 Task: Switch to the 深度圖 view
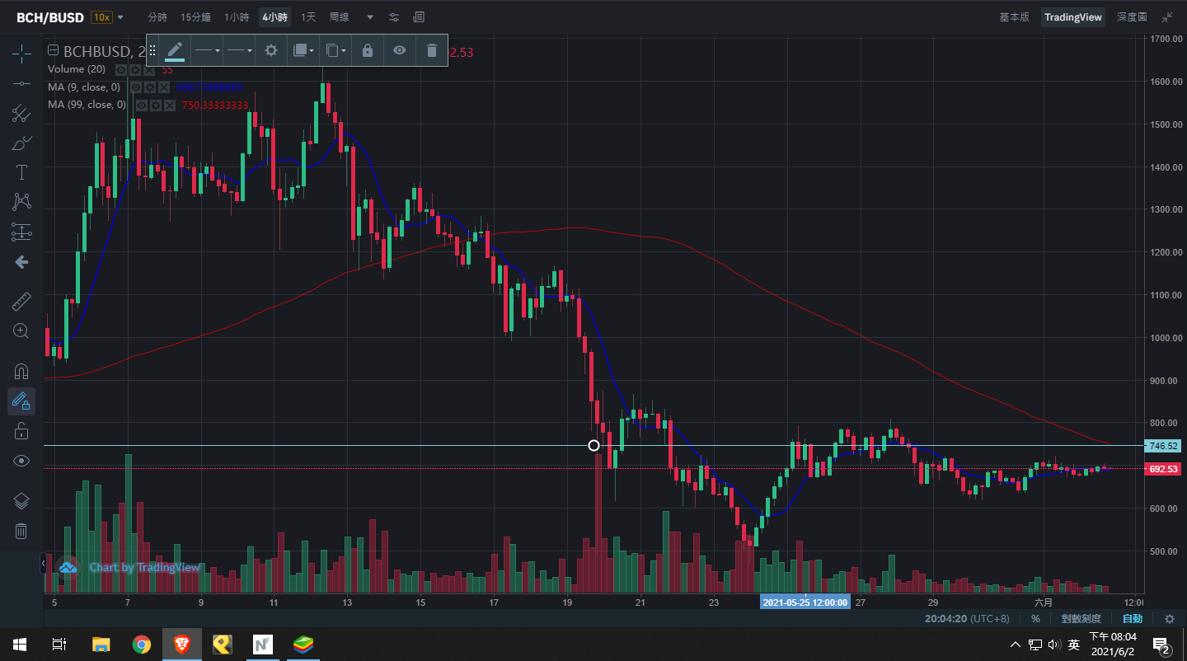pos(1132,17)
